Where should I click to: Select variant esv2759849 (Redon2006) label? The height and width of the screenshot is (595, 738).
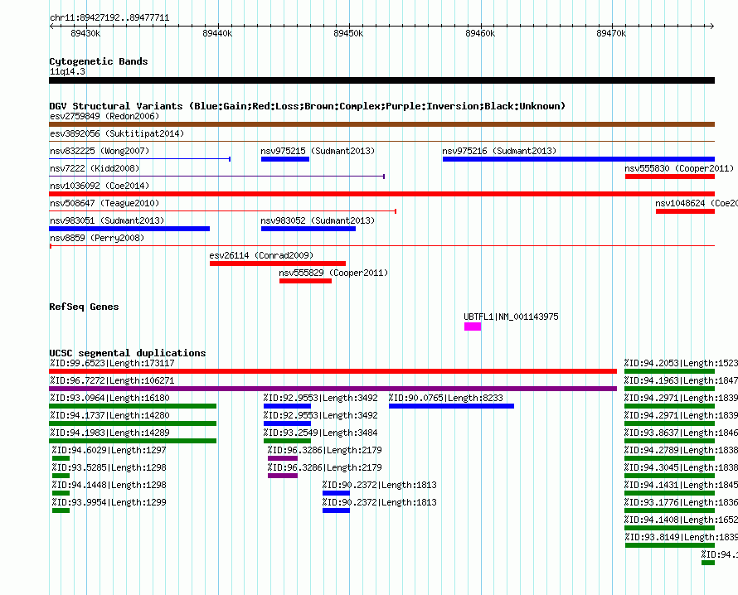(104, 116)
